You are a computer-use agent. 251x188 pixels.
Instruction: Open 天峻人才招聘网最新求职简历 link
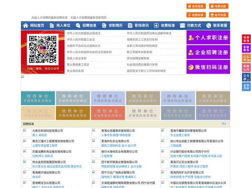pos(89,18)
